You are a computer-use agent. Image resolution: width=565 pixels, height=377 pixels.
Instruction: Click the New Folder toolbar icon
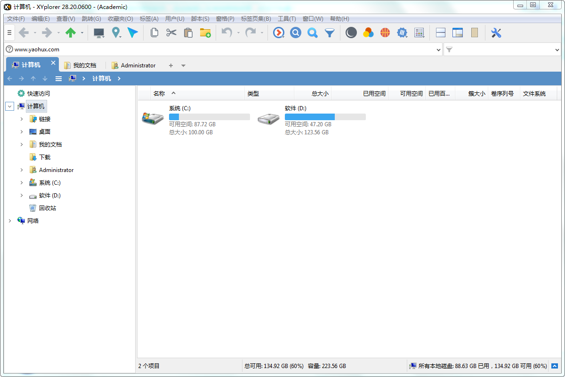(x=205, y=33)
